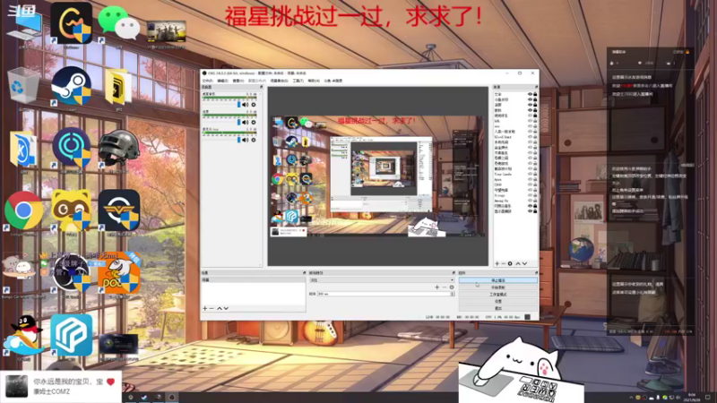Undock the transitions panel with its pop-out icon

point(454,273)
